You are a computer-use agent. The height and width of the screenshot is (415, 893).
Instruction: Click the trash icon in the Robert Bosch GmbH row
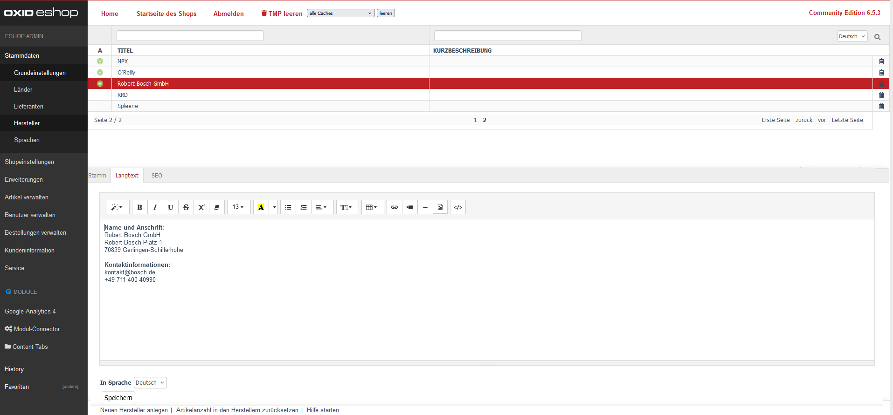click(881, 84)
